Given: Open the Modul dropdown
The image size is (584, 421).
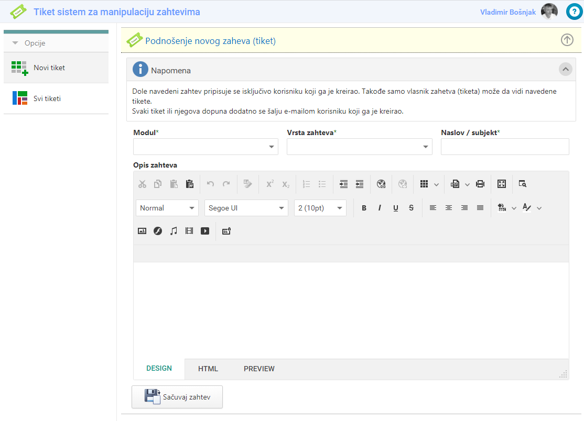Looking at the screenshot, I should point(206,147).
